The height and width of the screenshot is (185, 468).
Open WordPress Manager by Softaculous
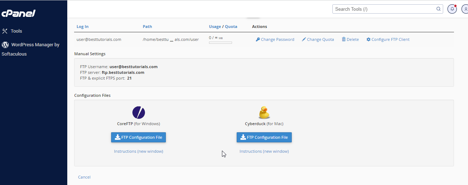point(31,49)
